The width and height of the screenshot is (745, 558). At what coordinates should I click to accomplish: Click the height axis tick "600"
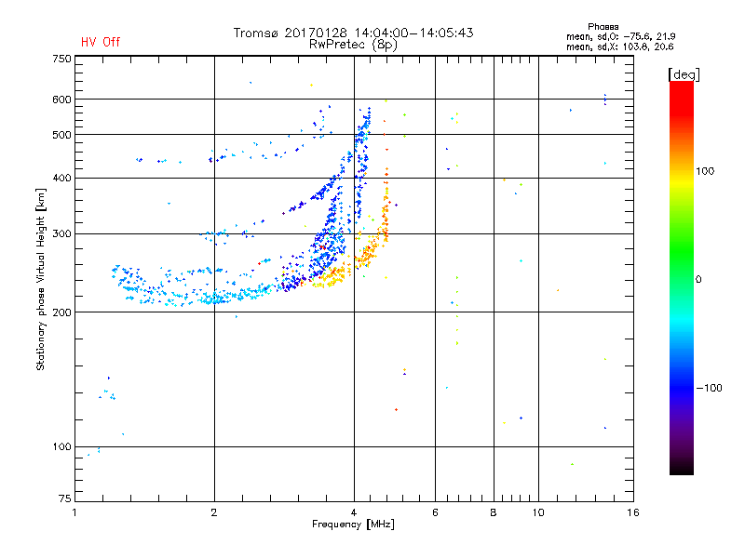pos(61,100)
